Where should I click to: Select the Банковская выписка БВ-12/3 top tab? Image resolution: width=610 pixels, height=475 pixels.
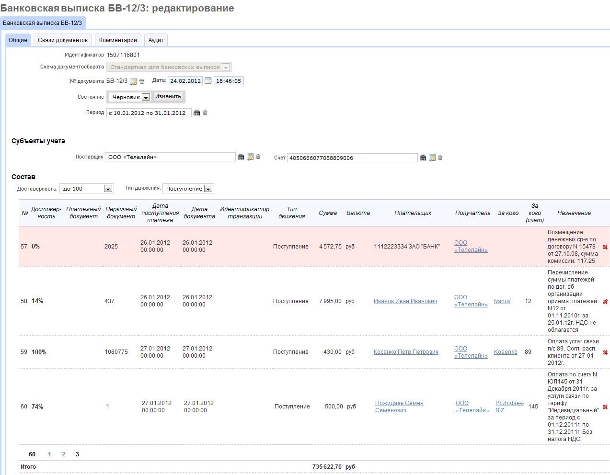point(43,23)
